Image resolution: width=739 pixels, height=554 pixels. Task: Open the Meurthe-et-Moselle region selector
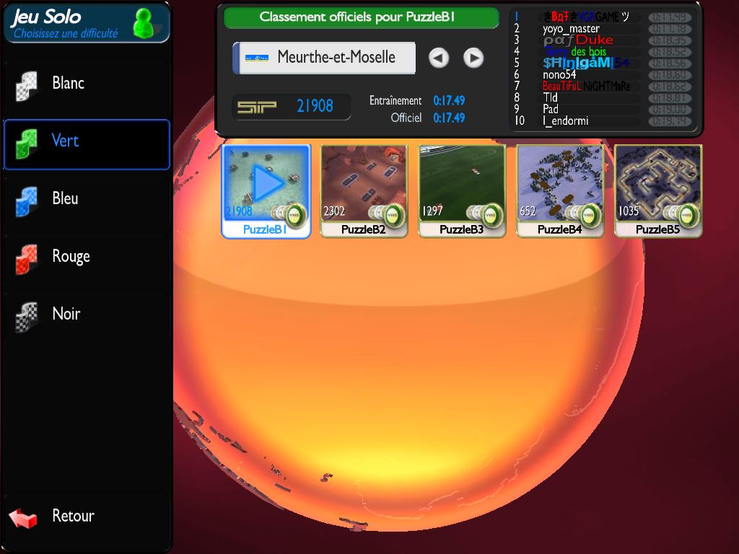click(324, 58)
